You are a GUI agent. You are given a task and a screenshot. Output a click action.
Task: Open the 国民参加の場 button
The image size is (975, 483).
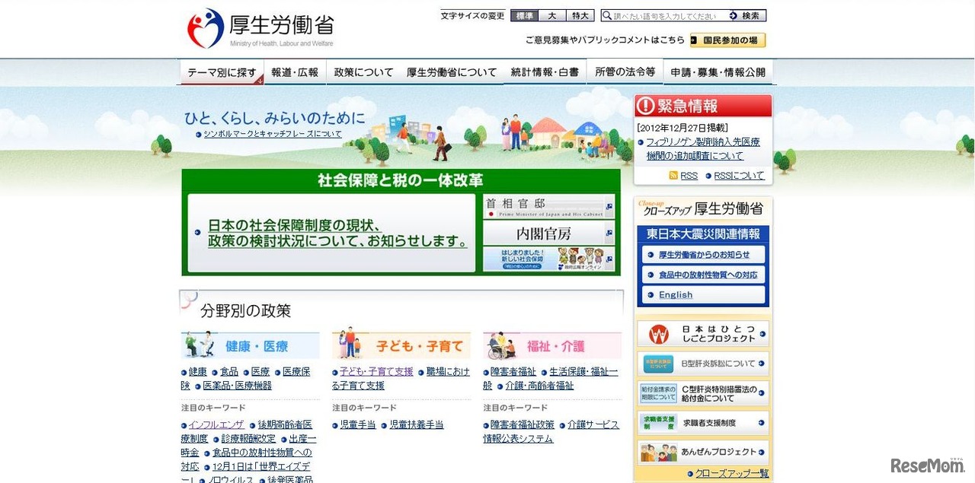[728, 40]
